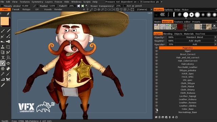Click the move pan cross icon in navigation bar
This screenshot has width=217, height=122.
point(99,9)
